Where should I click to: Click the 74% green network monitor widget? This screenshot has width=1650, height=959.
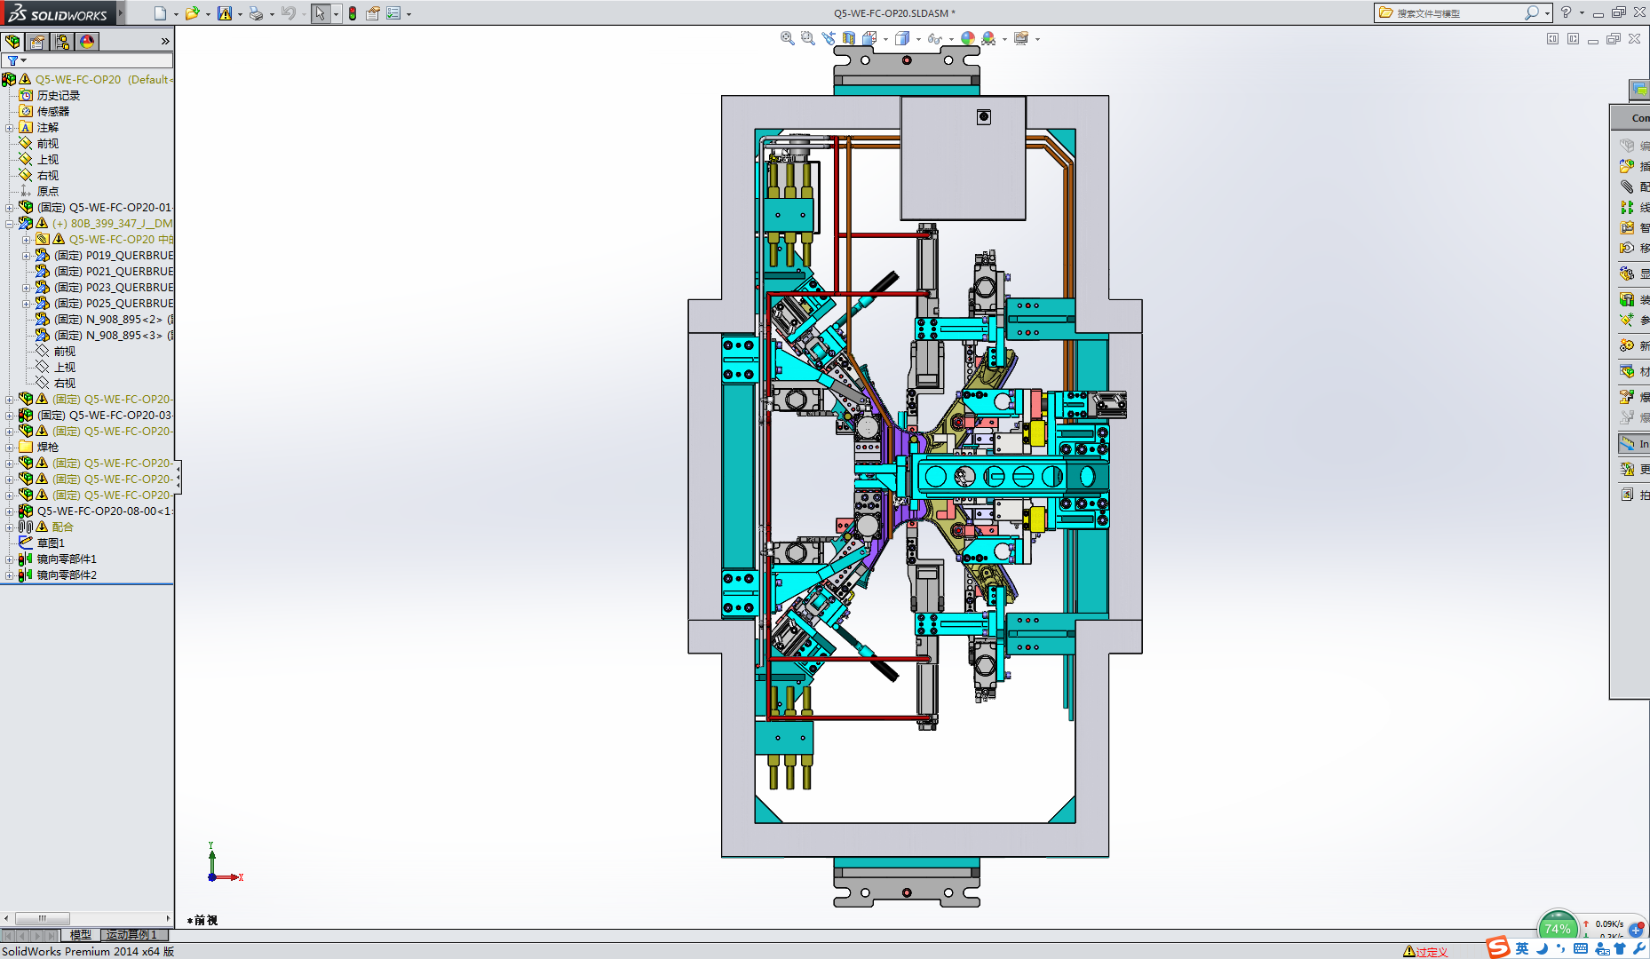(x=1558, y=927)
